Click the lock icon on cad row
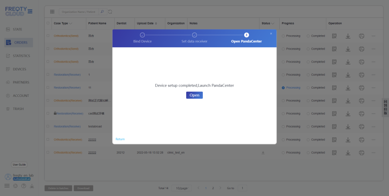 click(55, 113)
